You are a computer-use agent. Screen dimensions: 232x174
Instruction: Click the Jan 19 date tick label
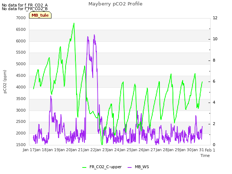point(53,150)
